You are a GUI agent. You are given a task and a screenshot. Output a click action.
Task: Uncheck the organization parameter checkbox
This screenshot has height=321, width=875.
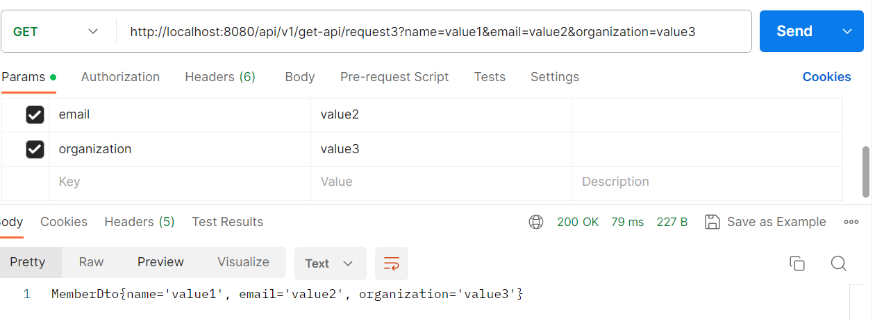(x=35, y=149)
